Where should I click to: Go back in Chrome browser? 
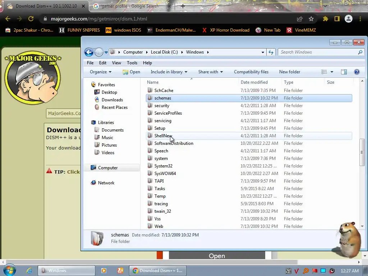point(8,19)
